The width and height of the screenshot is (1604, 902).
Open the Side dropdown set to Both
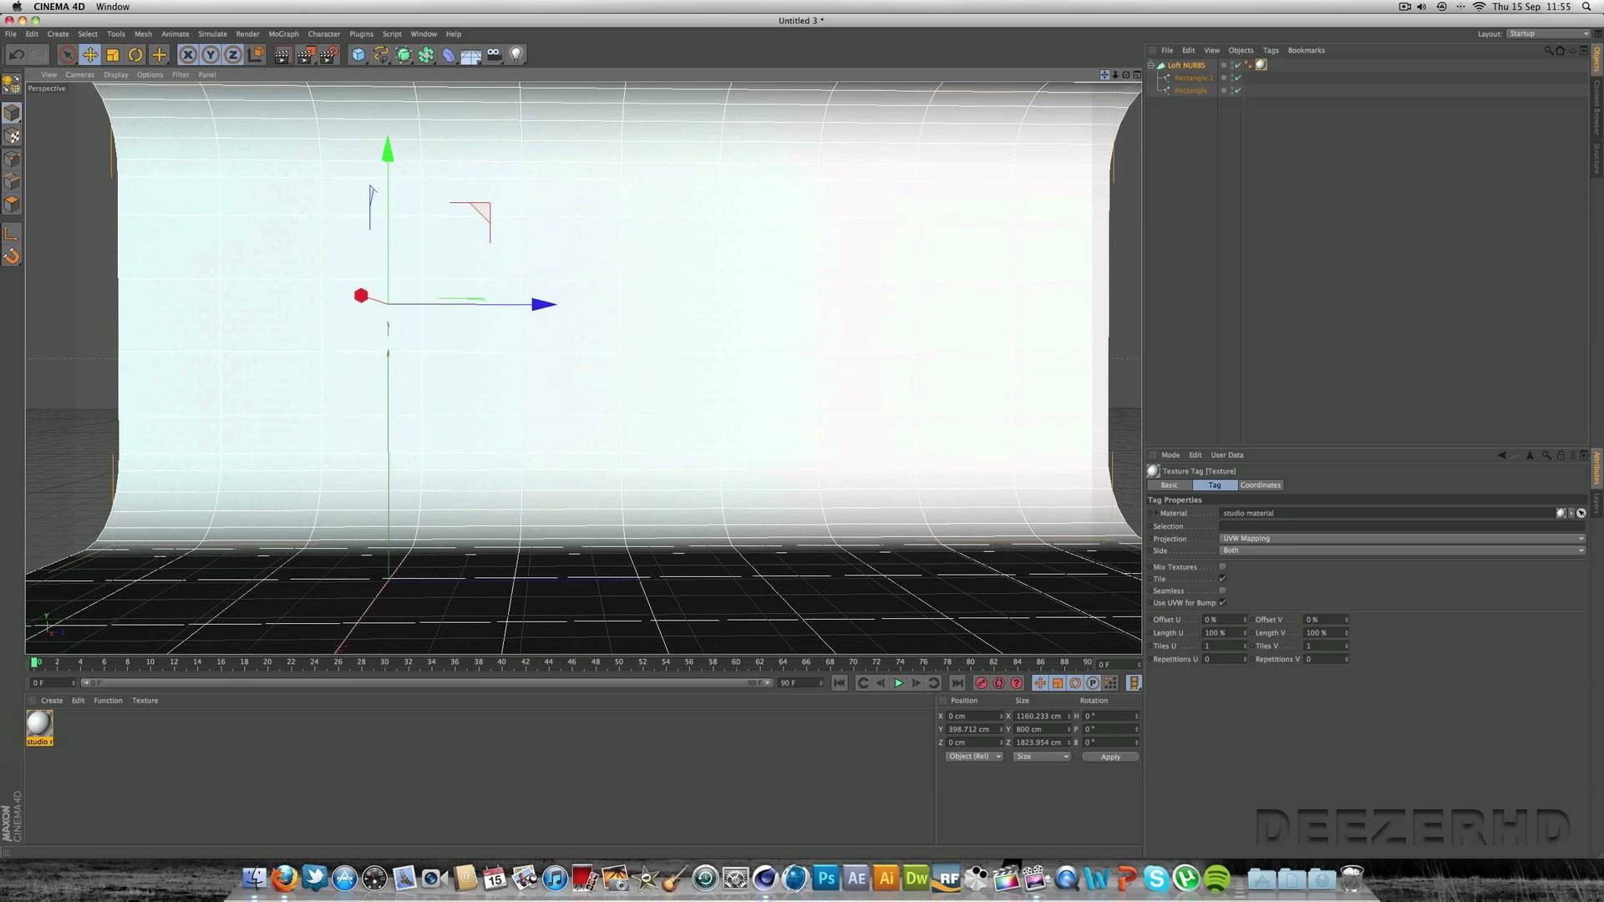coord(1402,550)
